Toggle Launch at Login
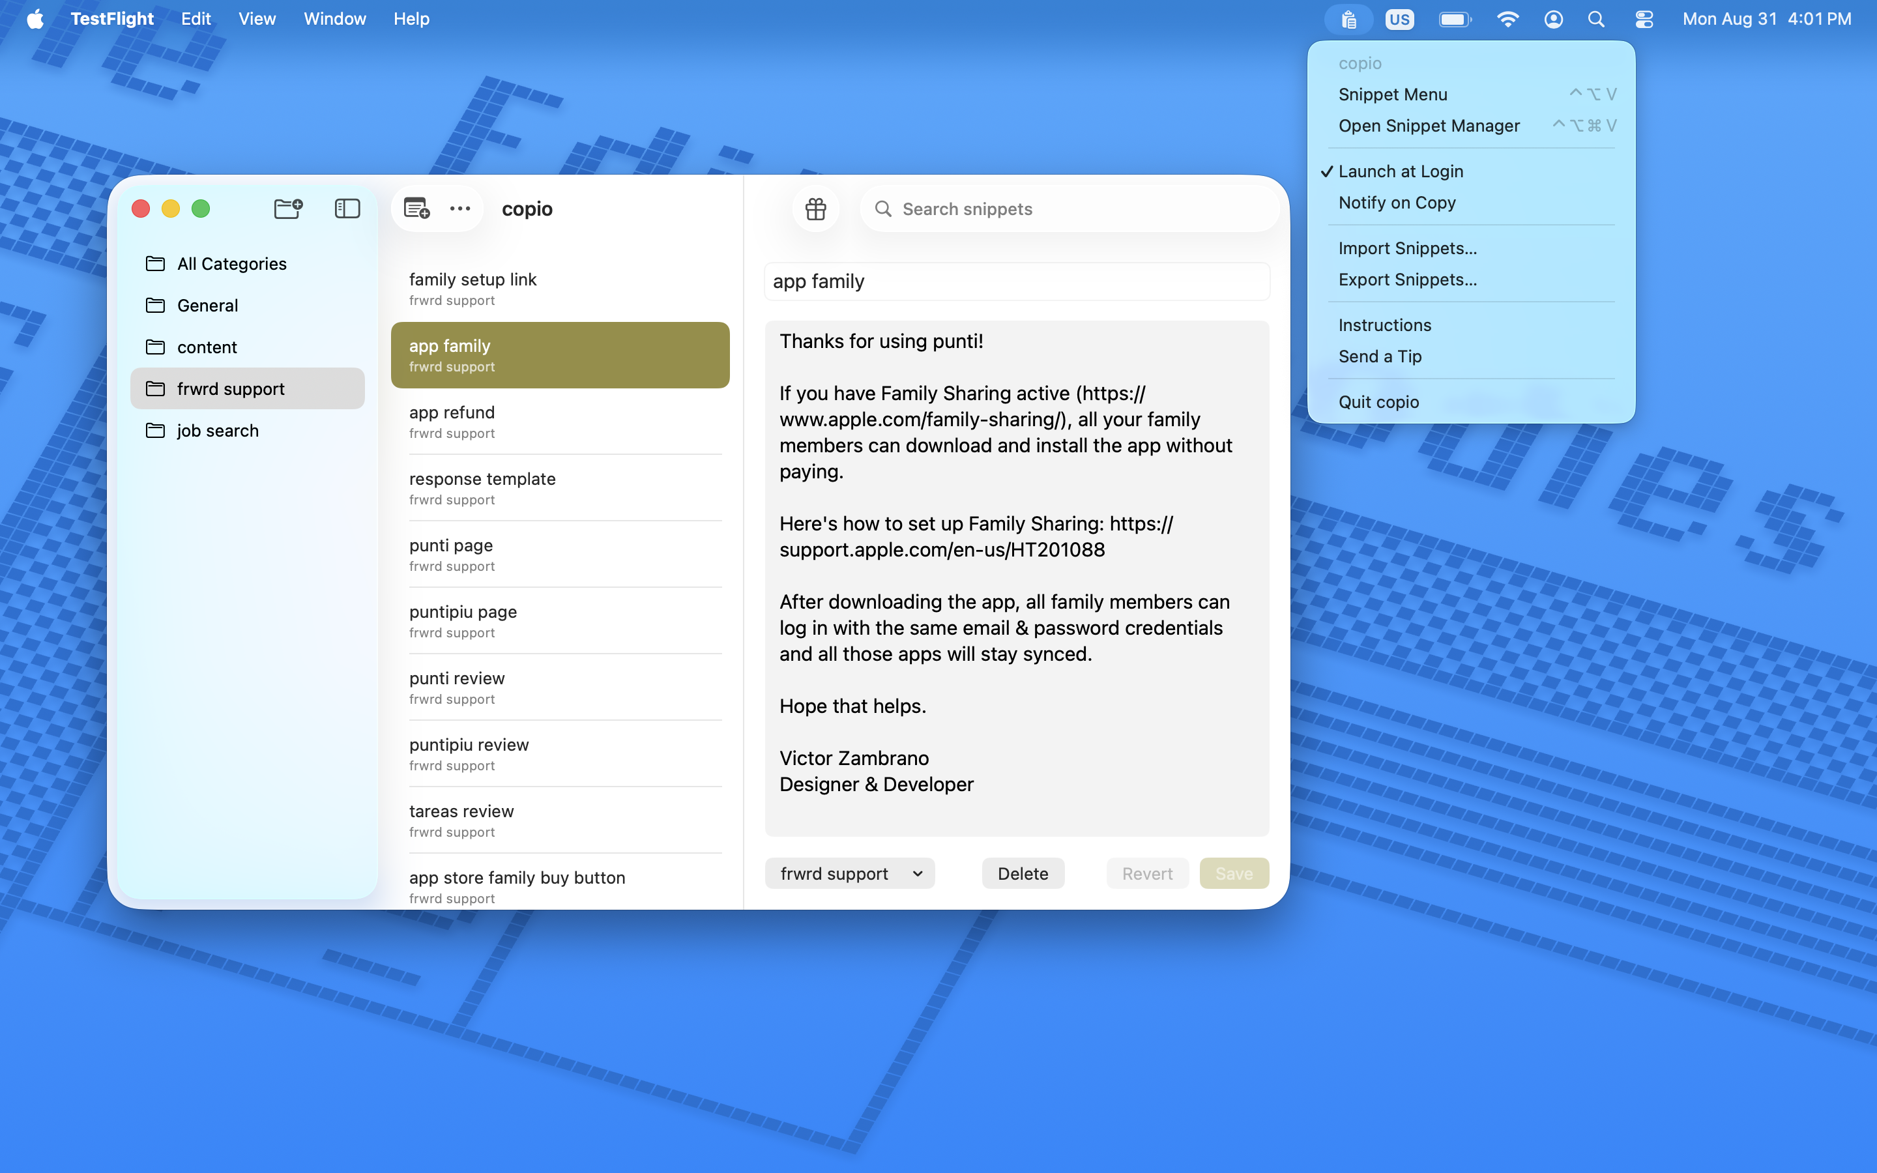Screen dimensions: 1877x1173 [x=1470, y=171]
